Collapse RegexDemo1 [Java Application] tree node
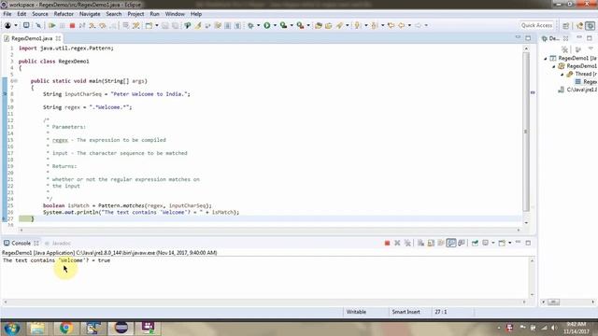This screenshot has height=336, width=598. tap(546, 58)
